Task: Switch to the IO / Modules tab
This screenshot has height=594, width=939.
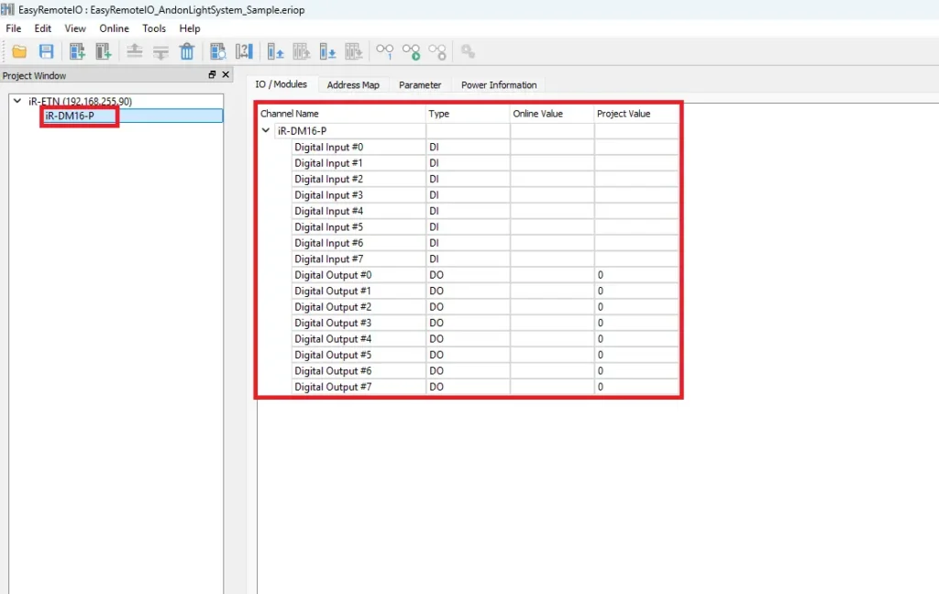Action: point(281,84)
